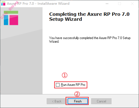139x108 pixels.
Task: Tick the Run Axure RP Pro checkbox
Action: 58,85
